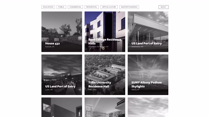Filter projects by Education

coord(48,7)
